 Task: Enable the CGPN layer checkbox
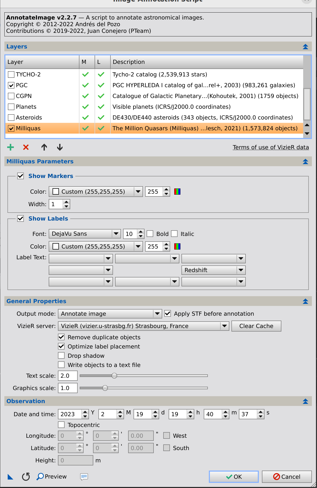click(11, 96)
